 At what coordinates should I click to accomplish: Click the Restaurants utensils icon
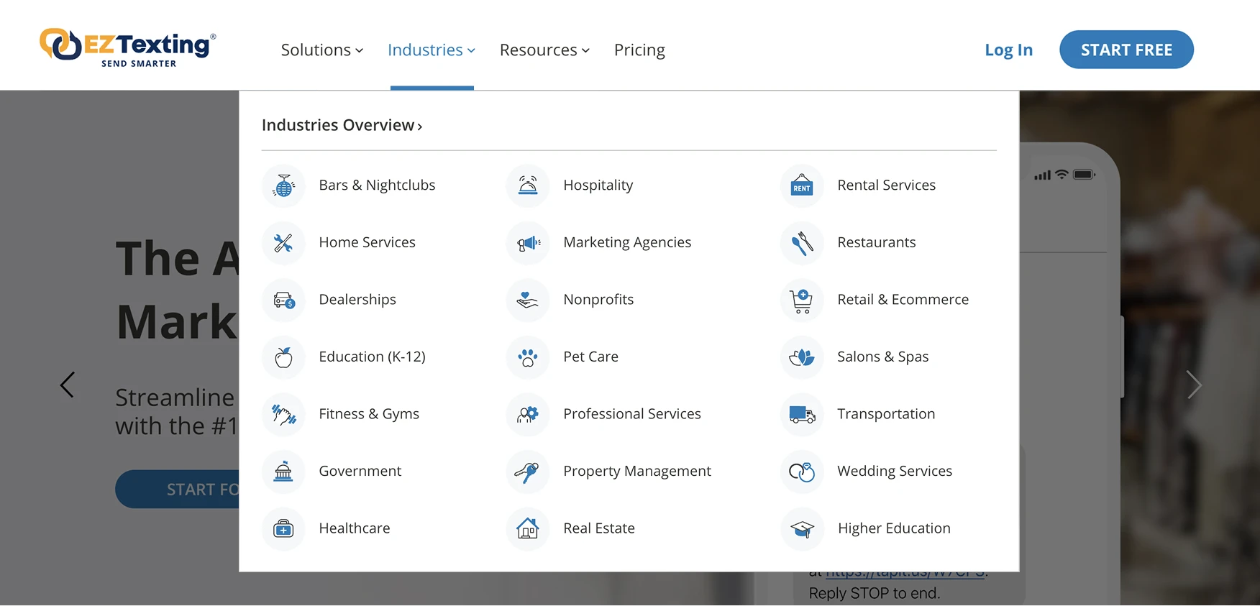coord(802,243)
